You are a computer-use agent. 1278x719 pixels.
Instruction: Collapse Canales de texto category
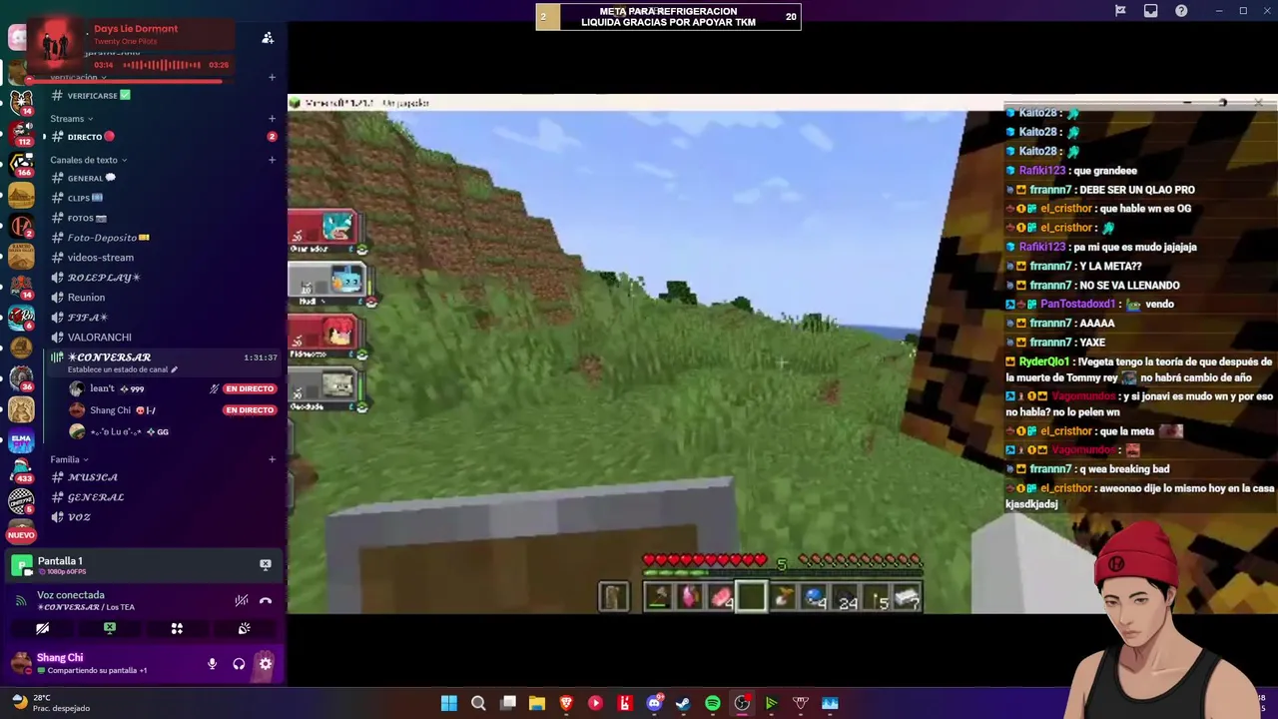coord(89,160)
